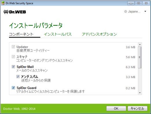Click the SpIDer Mail component name

click(25, 67)
